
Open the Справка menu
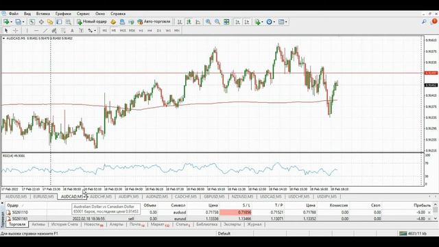[x=118, y=14]
